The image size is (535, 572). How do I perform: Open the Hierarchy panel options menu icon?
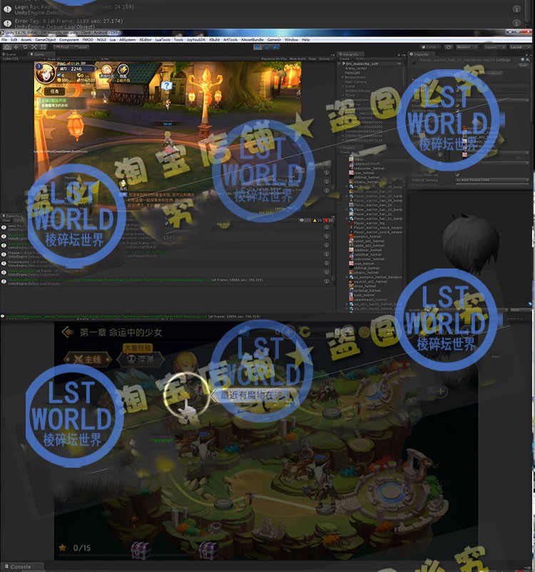tap(403, 54)
